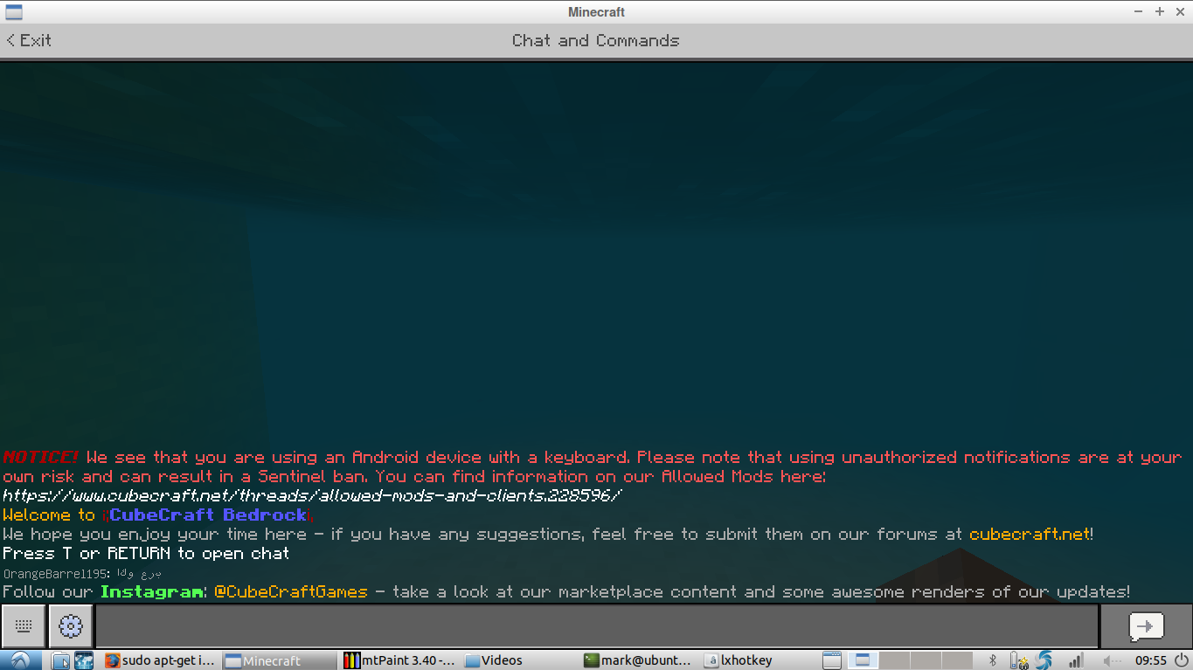
Task: Select the first workspace in pager
Action: coord(864,660)
